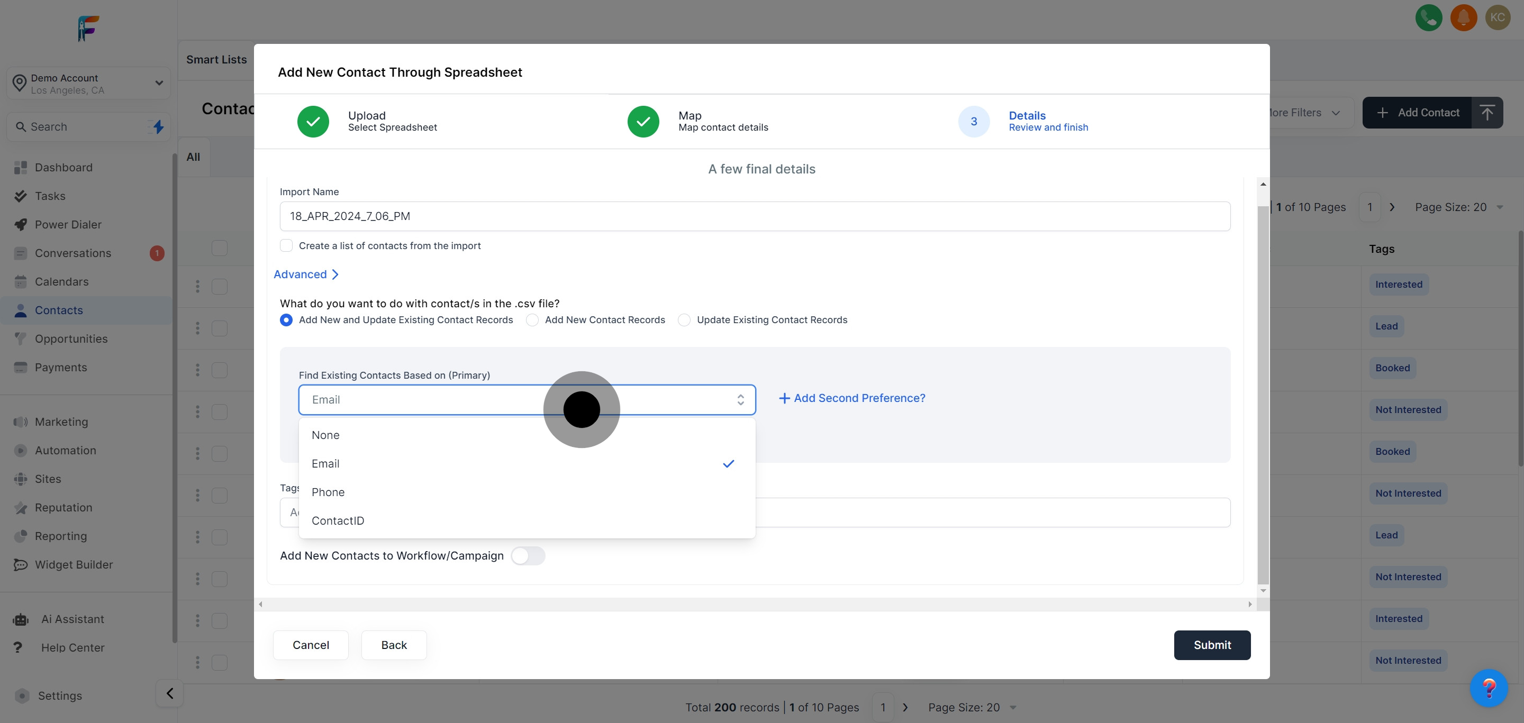Screen dimensions: 1524x723
Task: Check 'Create a list of contacts from the import'
Action: coord(286,245)
